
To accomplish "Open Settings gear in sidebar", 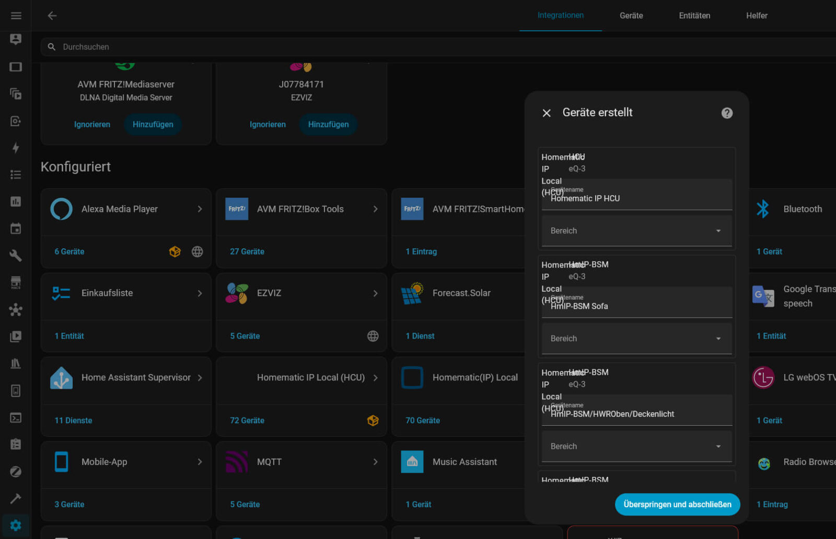I will tap(16, 525).
